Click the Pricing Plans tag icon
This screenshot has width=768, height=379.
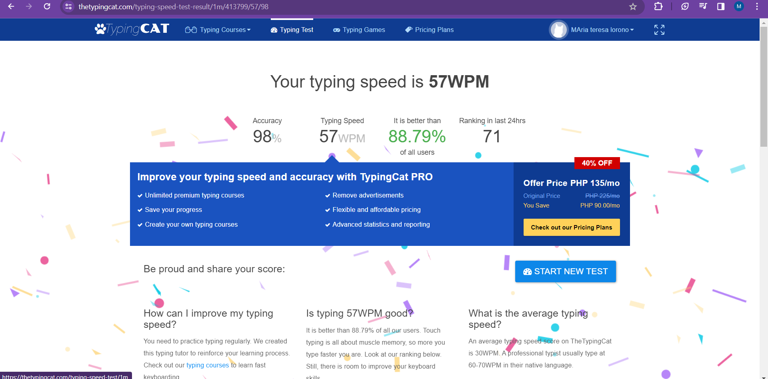pyautogui.click(x=409, y=29)
